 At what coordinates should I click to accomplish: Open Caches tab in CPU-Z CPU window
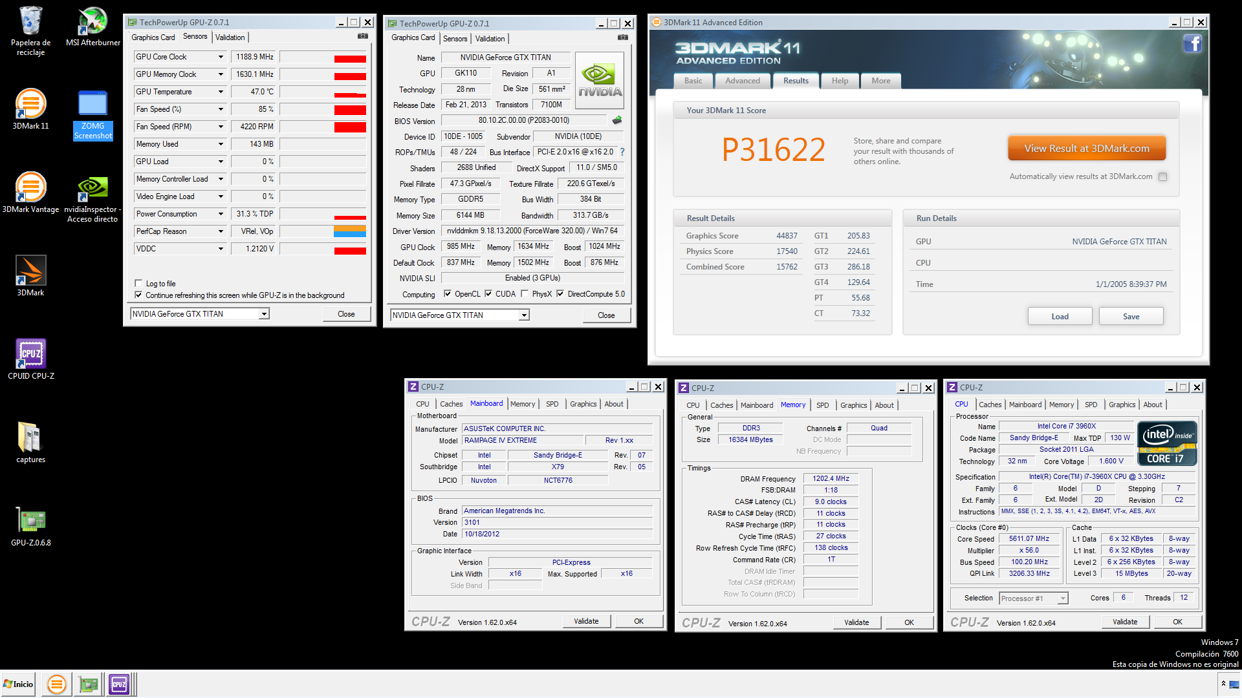click(990, 405)
